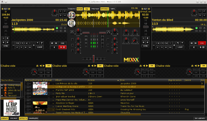Expand the Parcourir tree item
The height and width of the screenshot is (121, 207).
click(2, 96)
